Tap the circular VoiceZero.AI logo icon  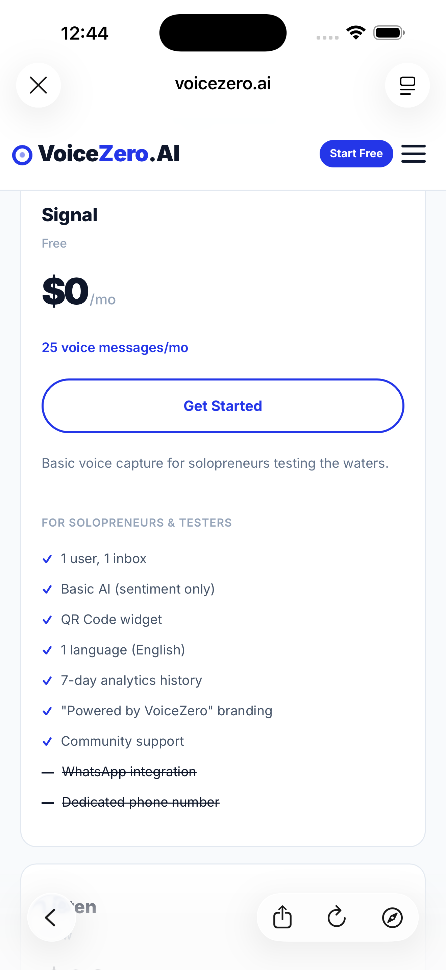22,154
